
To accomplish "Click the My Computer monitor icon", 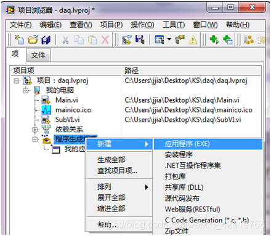I will [x=37, y=90].
